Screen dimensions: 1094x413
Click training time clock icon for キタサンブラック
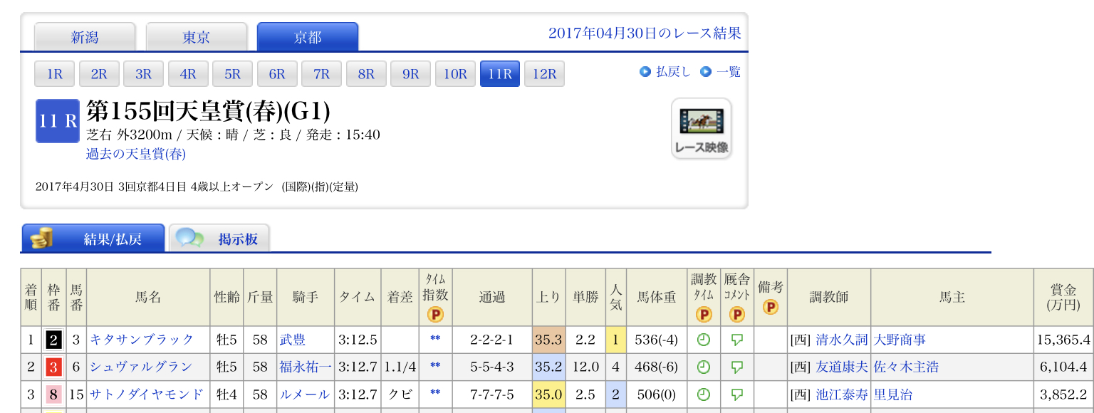[x=703, y=340]
